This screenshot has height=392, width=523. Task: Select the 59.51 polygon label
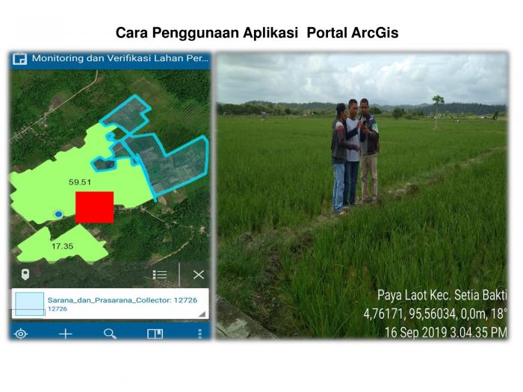tap(80, 182)
